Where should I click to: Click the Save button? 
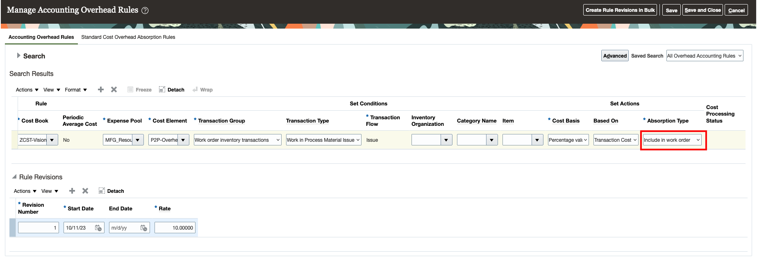tap(671, 10)
